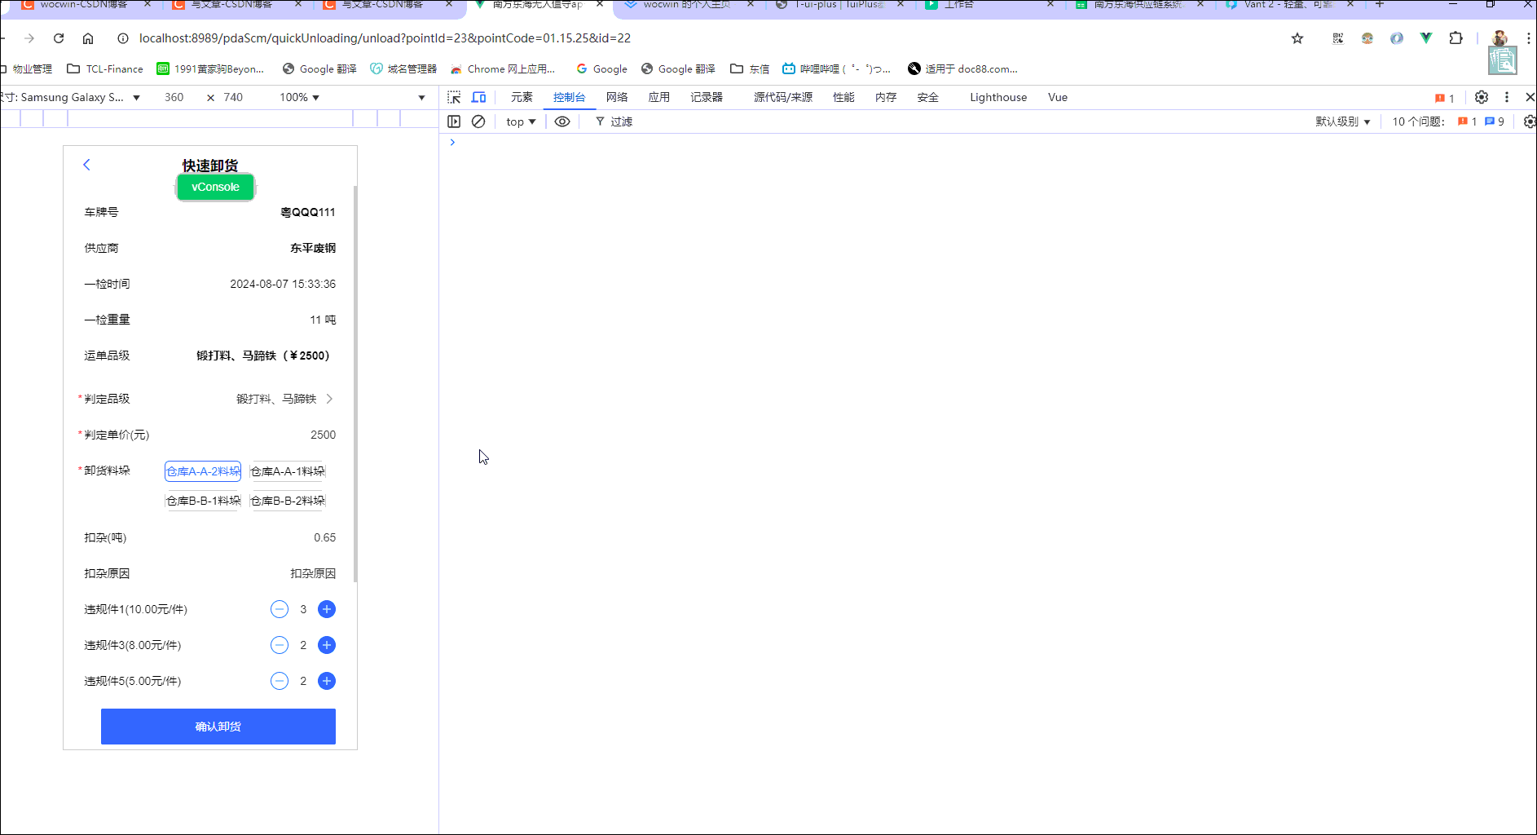This screenshot has height=835, width=1537.
Task: Clear the console with the ban icon
Action: [478, 121]
